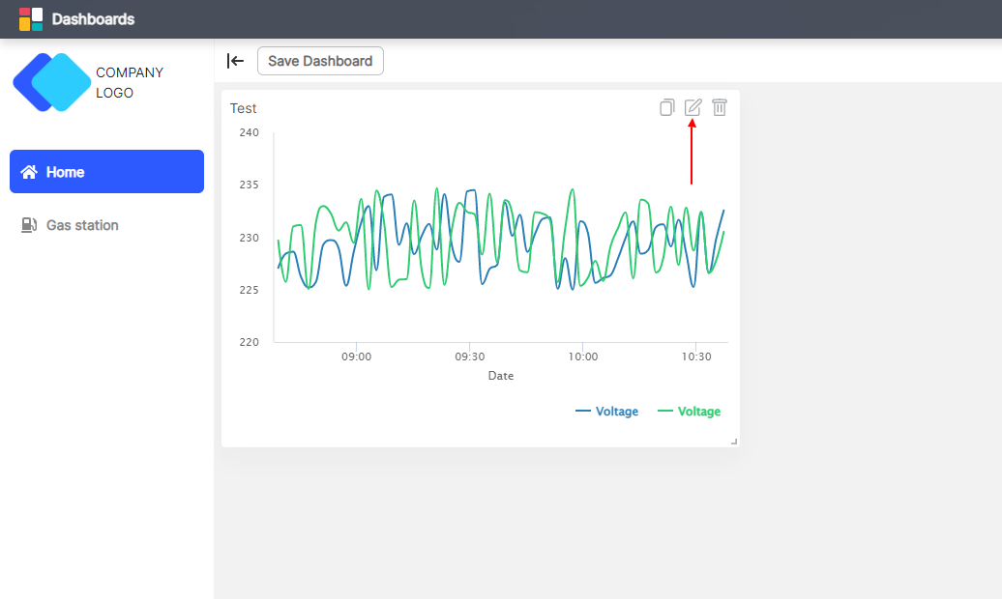Click the blue Company Logo image
The width and height of the screenshot is (1002, 599).
click(x=51, y=82)
